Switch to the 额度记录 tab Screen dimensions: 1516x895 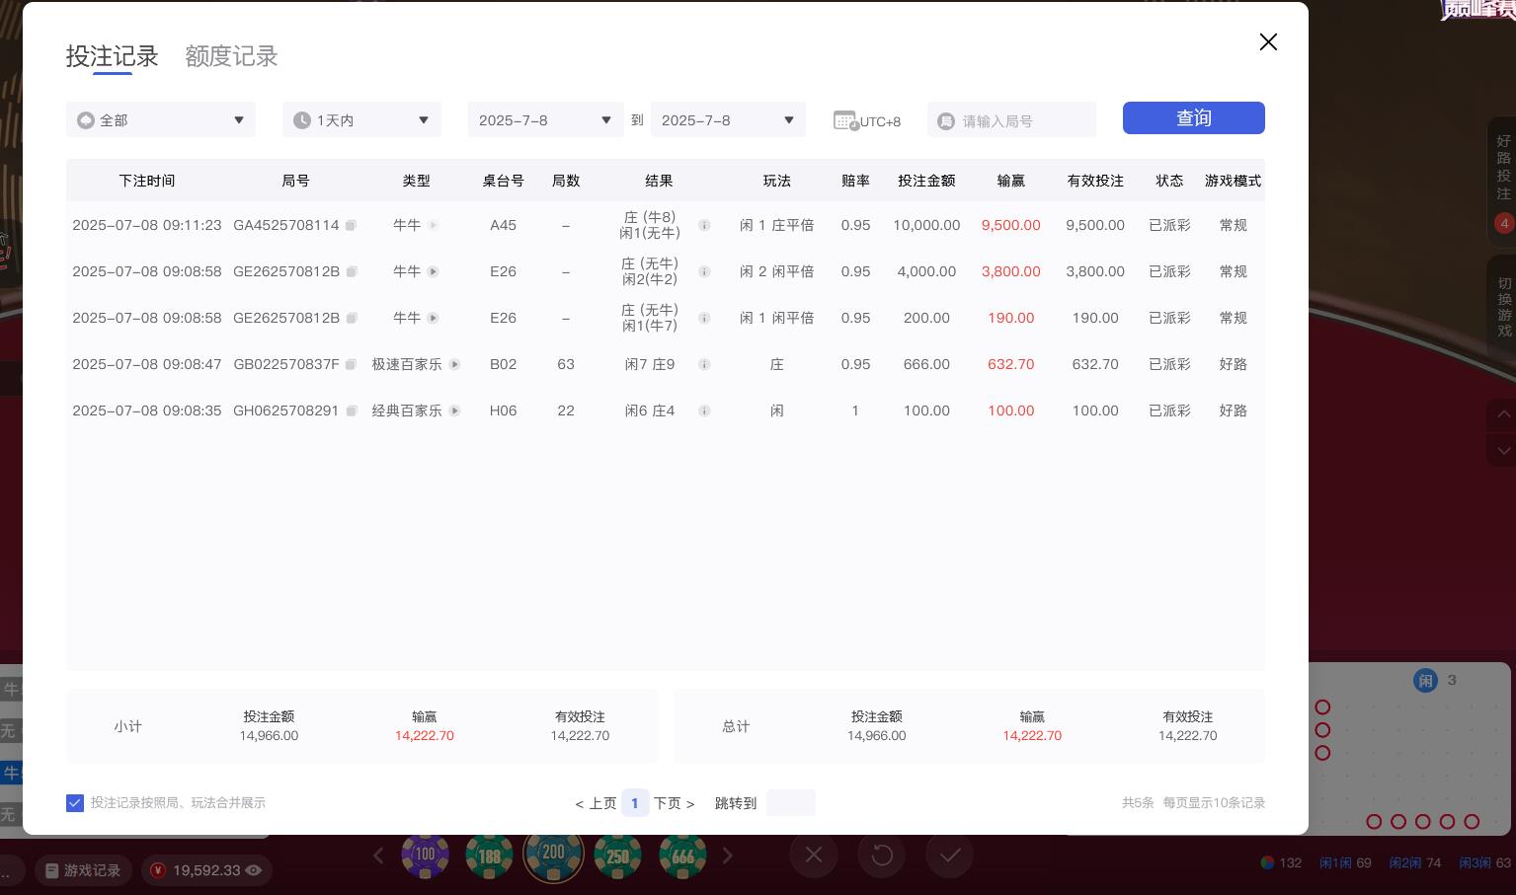231,56
